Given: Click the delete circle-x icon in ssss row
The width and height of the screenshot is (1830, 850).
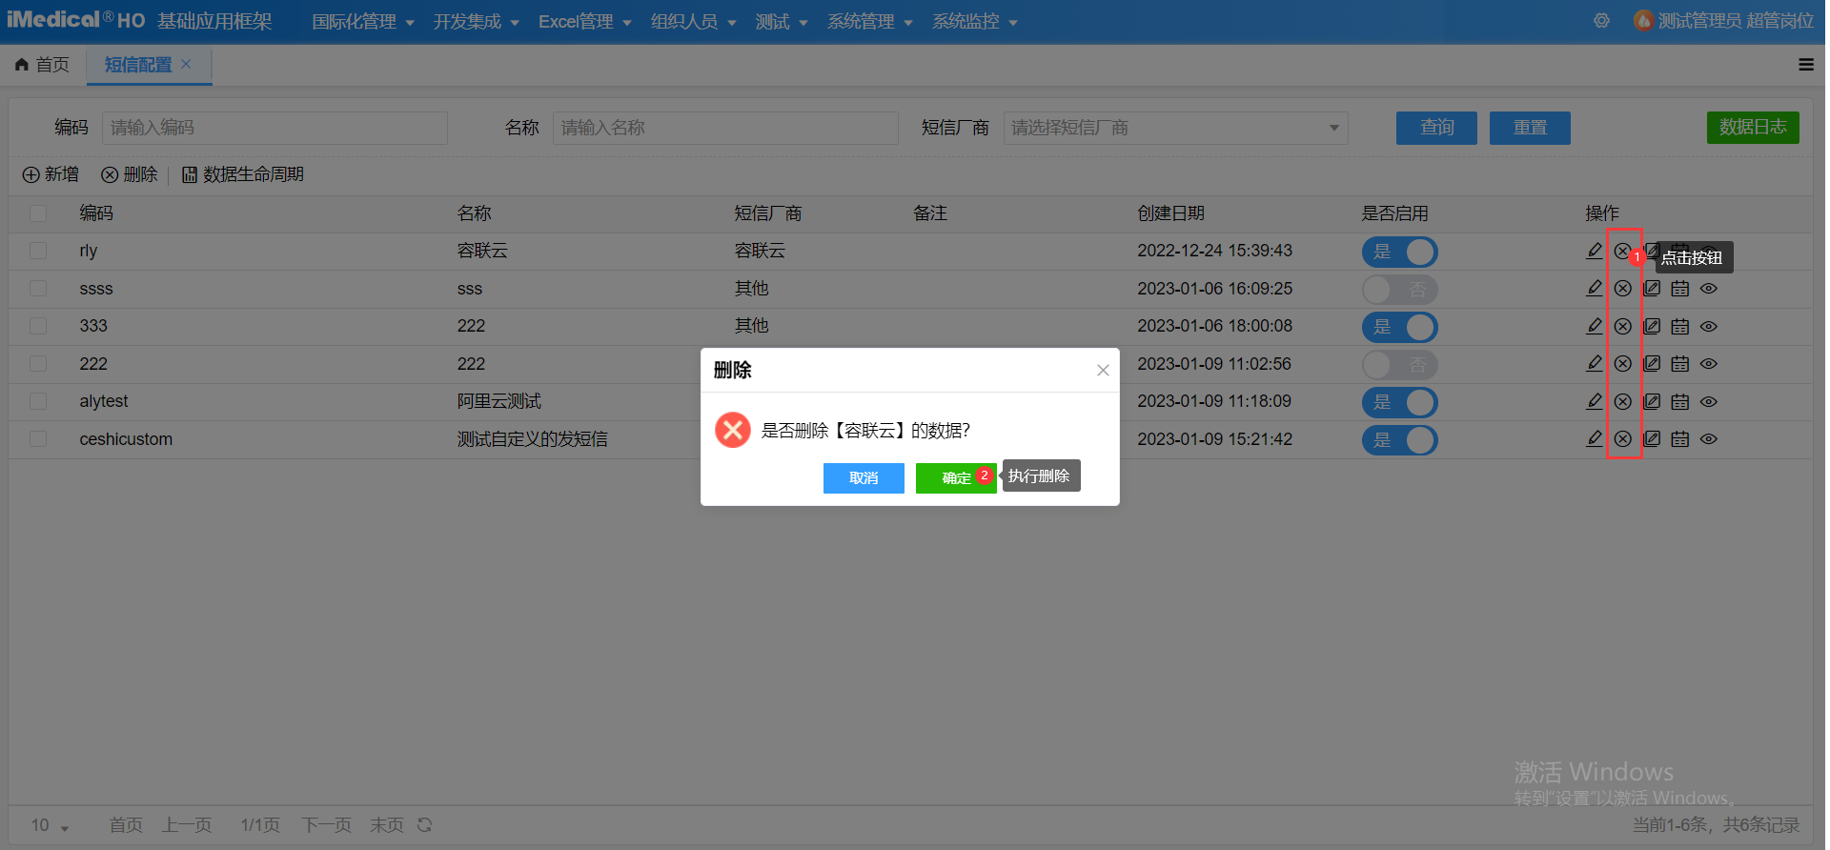Looking at the screenshot, I should 1622,289.
